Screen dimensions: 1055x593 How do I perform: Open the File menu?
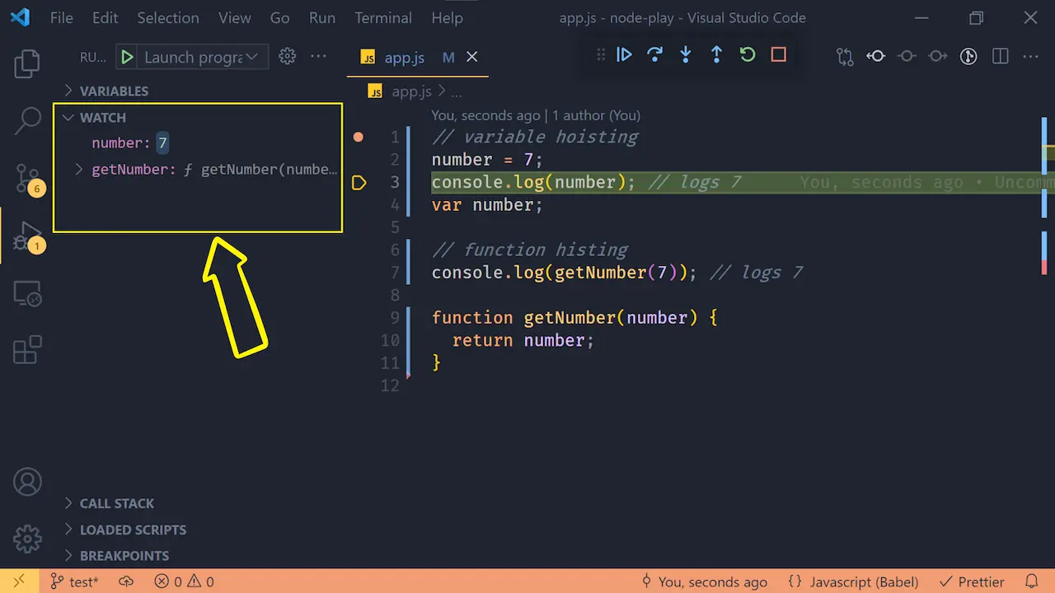coord(62,17)
